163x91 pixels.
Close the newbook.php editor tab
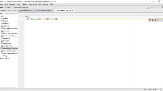click(x=32, y=11)
